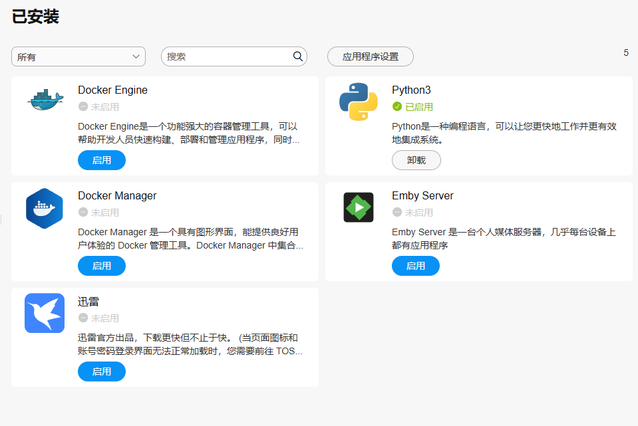Enable 迅雷 with 启用 button

102,372
